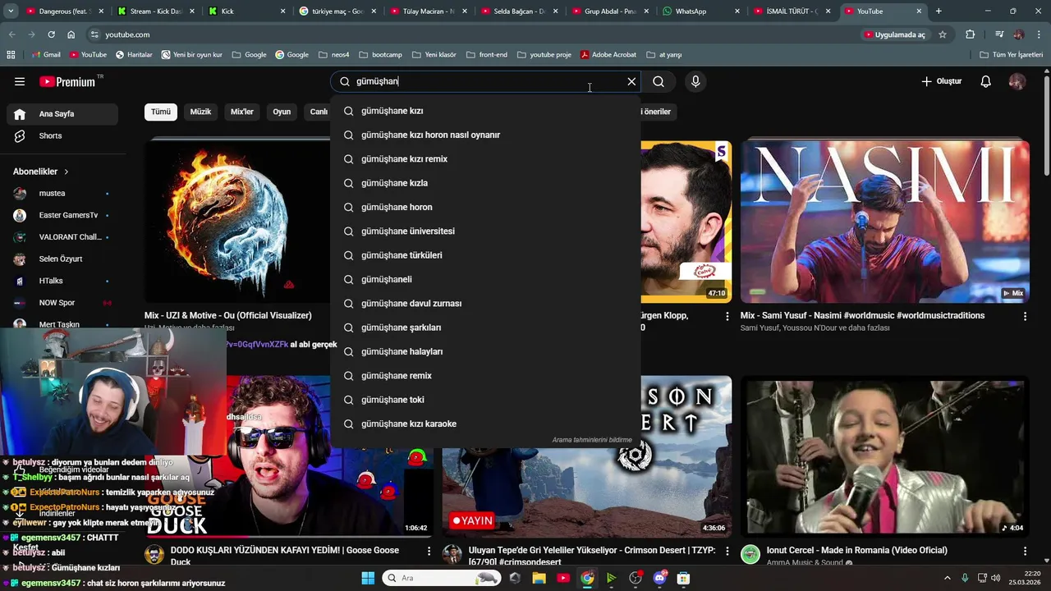Choose suggestion gümüşhane türküleri
This screenshot has width=1051, height=591.
[x=485, y=255]
